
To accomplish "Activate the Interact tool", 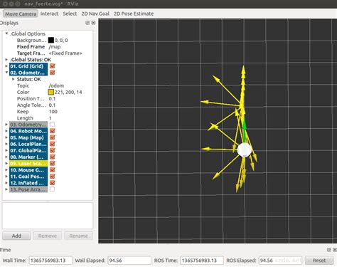I will click(49, 14).
